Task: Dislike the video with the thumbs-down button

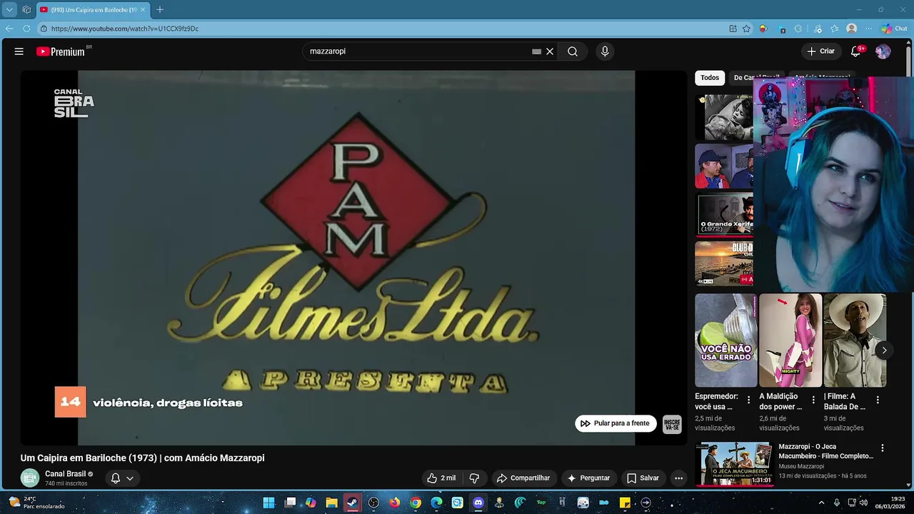Action: tap(474, 478)
